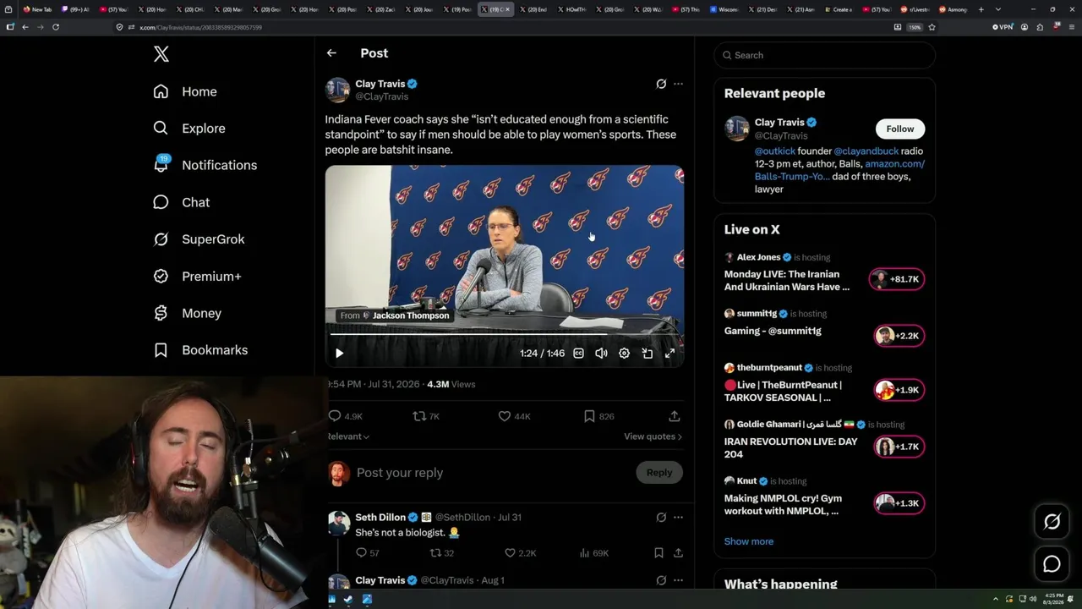This screenshot has width=1082, height=609.
Task: Show more Live on X broadcasts
Action: pyautogui.click(x=749, y=541)
